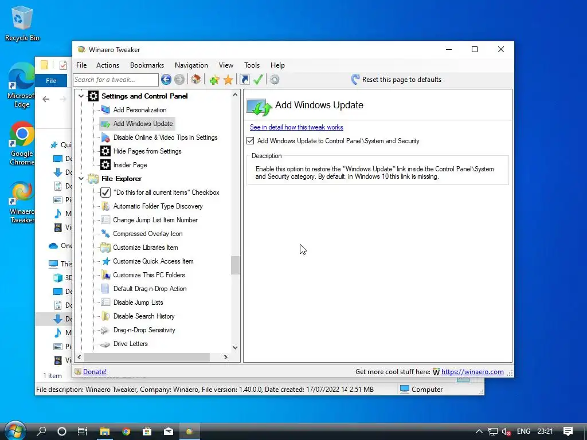The width and height of the screenshot is (587, 440).
Task: Click the greyed Forward arrow in Winaero toolbar
Action: [x=179, y=79]
